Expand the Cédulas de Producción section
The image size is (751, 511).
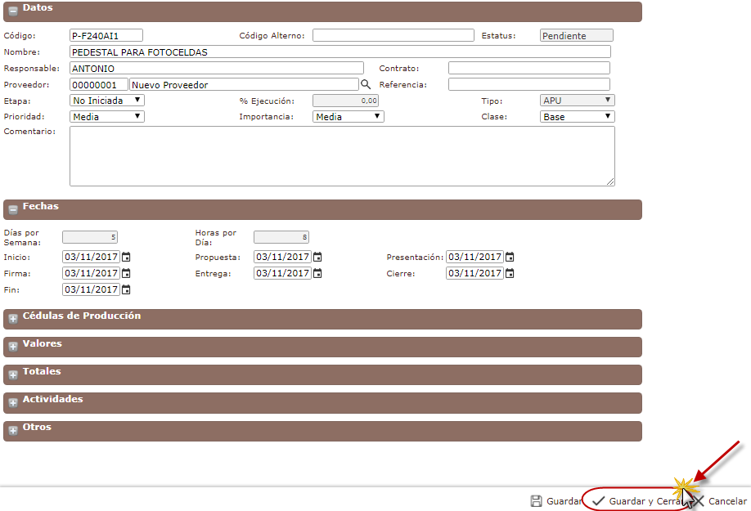[x=13, y=319]
